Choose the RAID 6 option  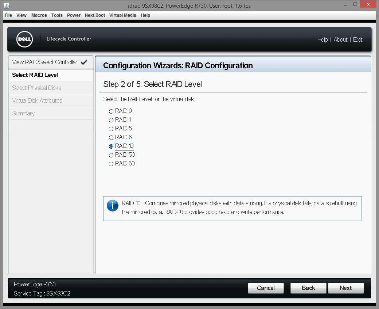point(111,138)
